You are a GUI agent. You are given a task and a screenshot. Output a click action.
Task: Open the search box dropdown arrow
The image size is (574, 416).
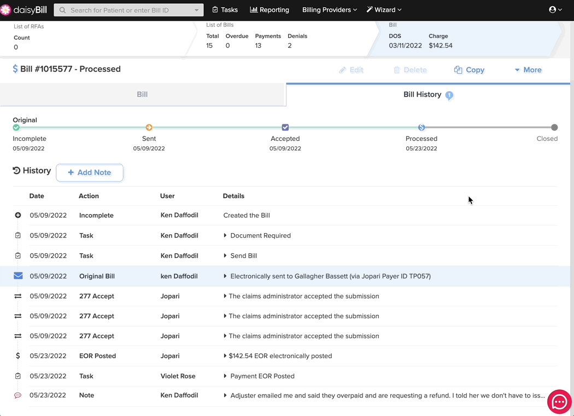(197, 10)
